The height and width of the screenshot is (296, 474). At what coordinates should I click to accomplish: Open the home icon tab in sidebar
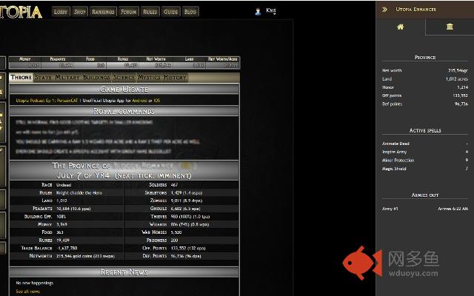click(400, 27)
